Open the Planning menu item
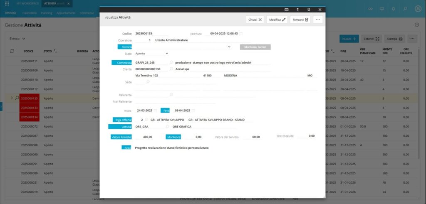This screenshot has width=426, height=204. point(47,13)
